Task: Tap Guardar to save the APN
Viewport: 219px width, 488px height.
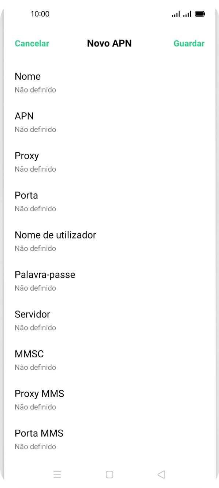Action: click(x=189, y=43)
